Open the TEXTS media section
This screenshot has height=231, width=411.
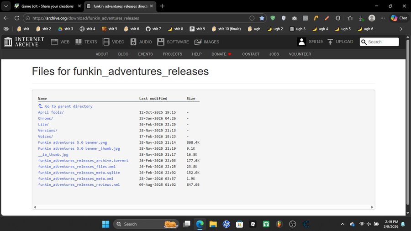coord(86,42)
